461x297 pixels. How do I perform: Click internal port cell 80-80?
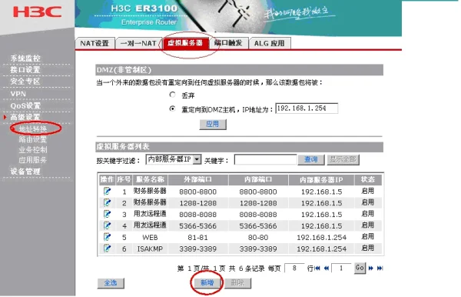(x=258, y=238)
